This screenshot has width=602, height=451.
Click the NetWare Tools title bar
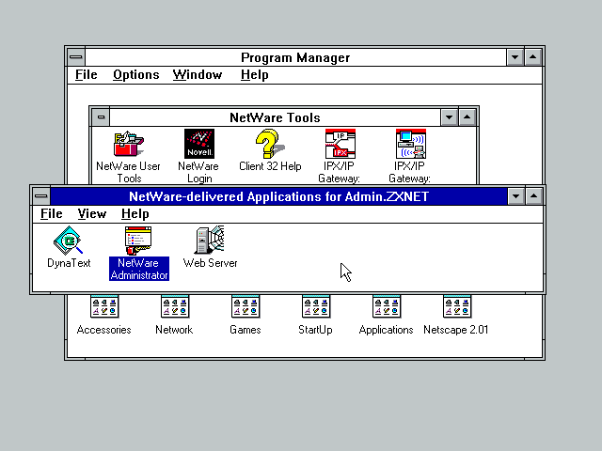[275, 117]
